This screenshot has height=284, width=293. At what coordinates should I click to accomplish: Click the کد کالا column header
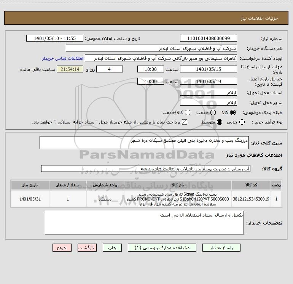point(251,185)
